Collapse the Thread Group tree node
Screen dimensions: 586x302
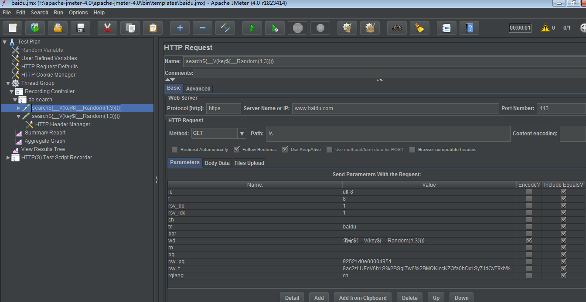pyautogui.click(x=8, y=83)
